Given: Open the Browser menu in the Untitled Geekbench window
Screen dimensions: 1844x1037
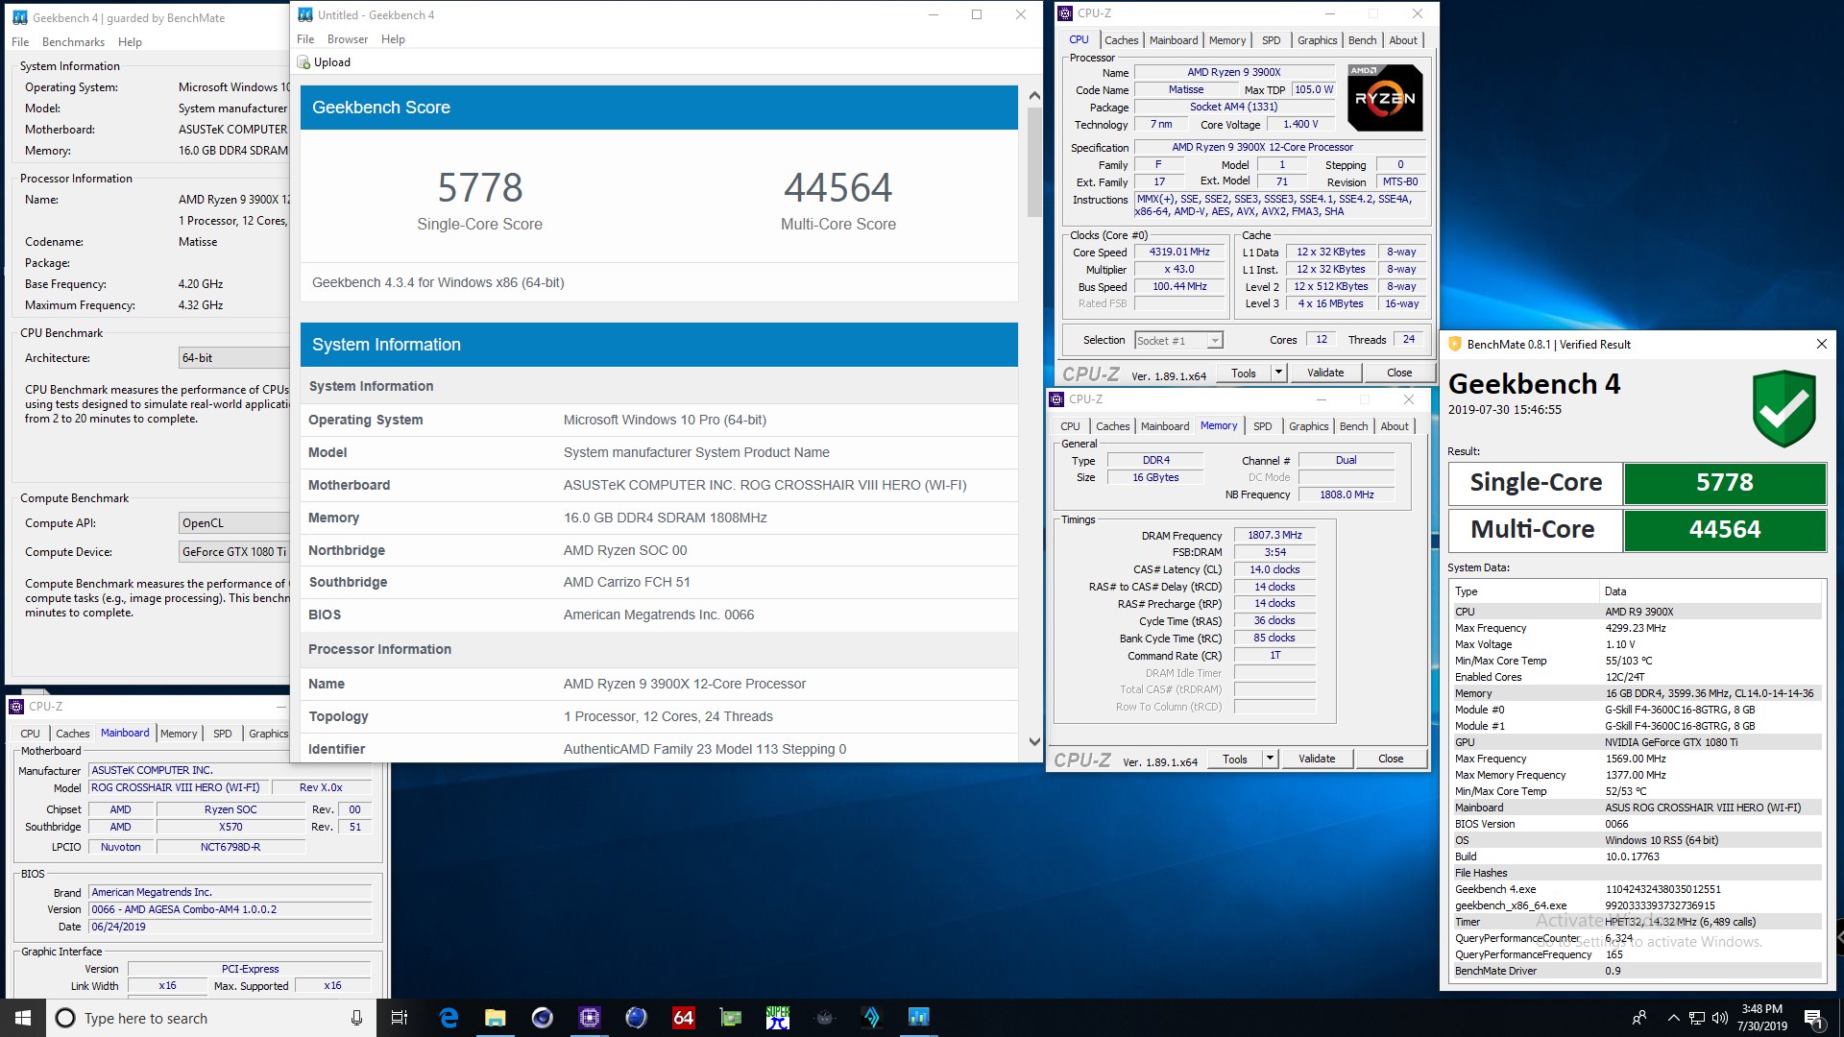Looking at the screenshot, I should coord(348,39).
